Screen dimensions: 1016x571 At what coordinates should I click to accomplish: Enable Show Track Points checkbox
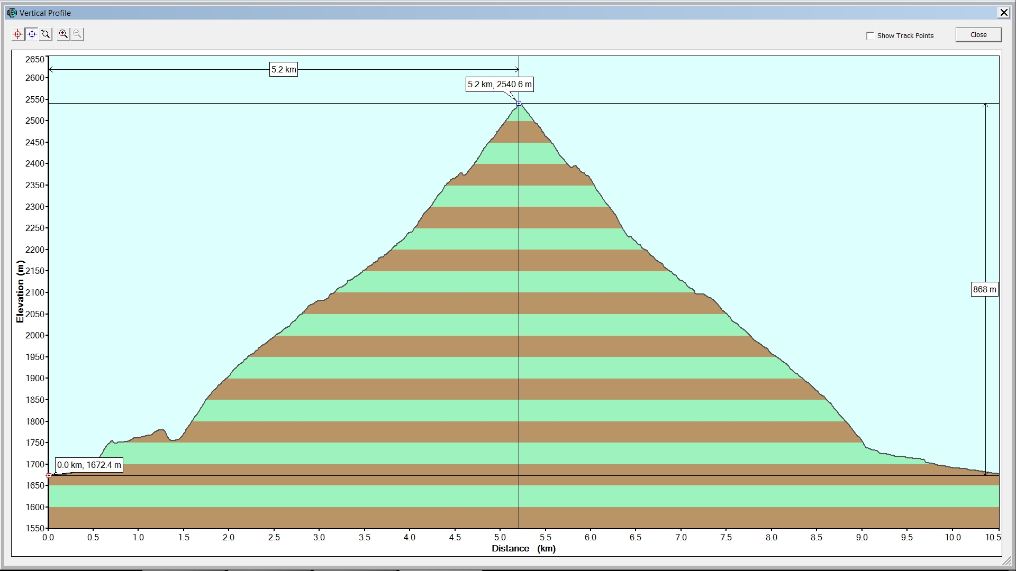pos(870,35)
